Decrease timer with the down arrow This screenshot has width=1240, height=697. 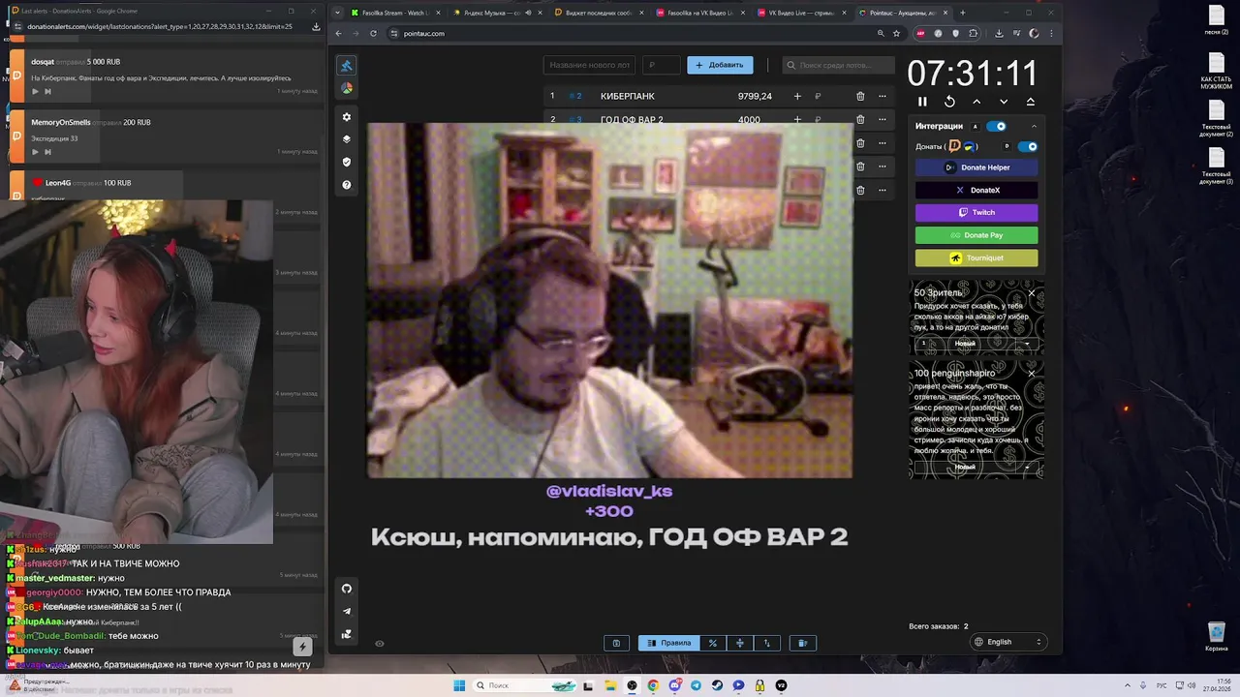[1004, 102]
